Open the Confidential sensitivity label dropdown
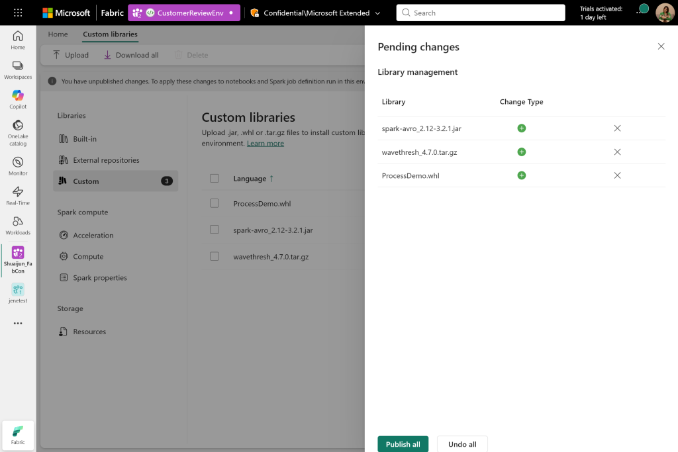 coord(377,12)
